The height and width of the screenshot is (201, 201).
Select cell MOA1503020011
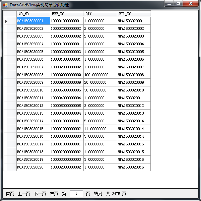click(33, 98)
